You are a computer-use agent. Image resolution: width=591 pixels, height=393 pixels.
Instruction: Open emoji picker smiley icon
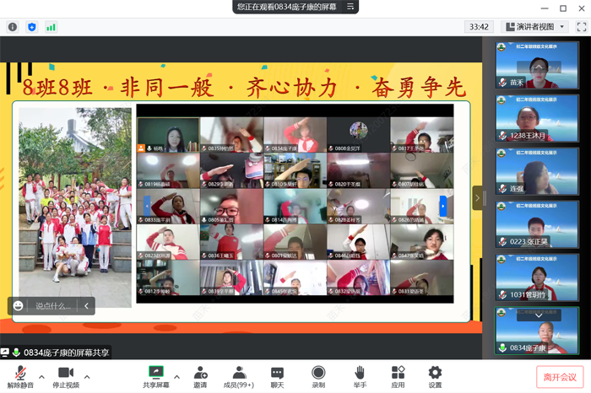(18, 305)
